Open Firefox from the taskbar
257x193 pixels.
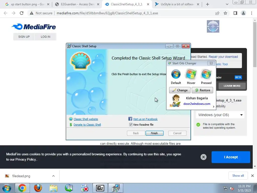pos(38,188)
